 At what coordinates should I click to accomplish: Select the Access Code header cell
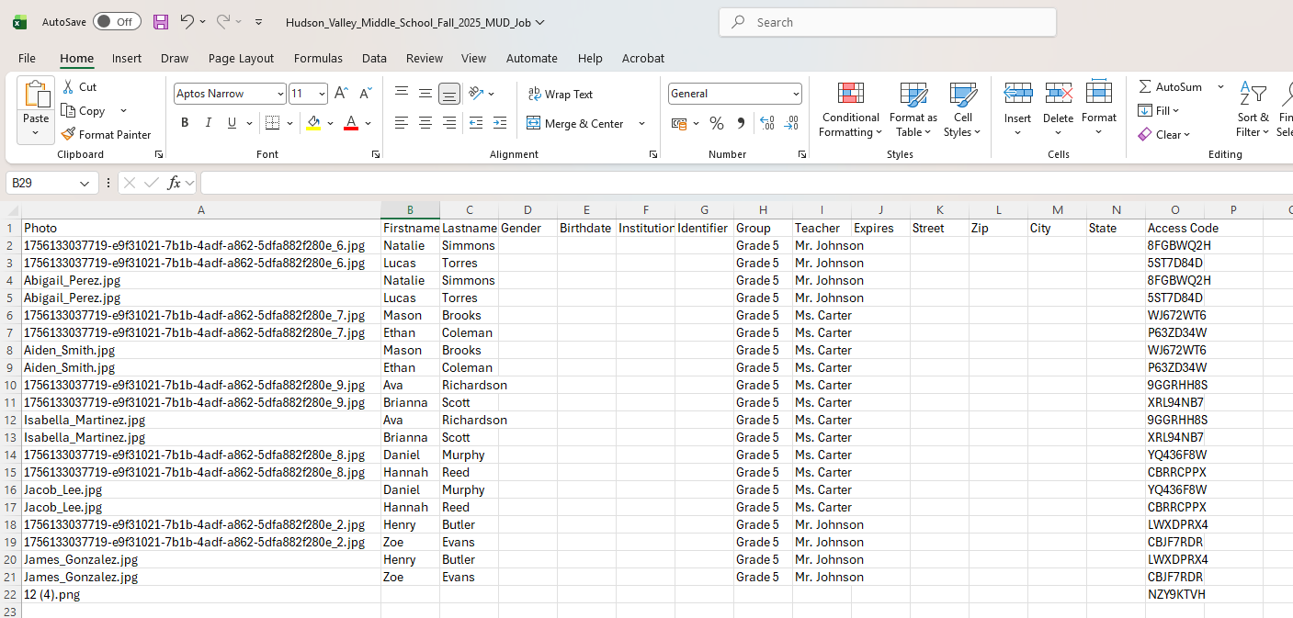coord(1174,228)
